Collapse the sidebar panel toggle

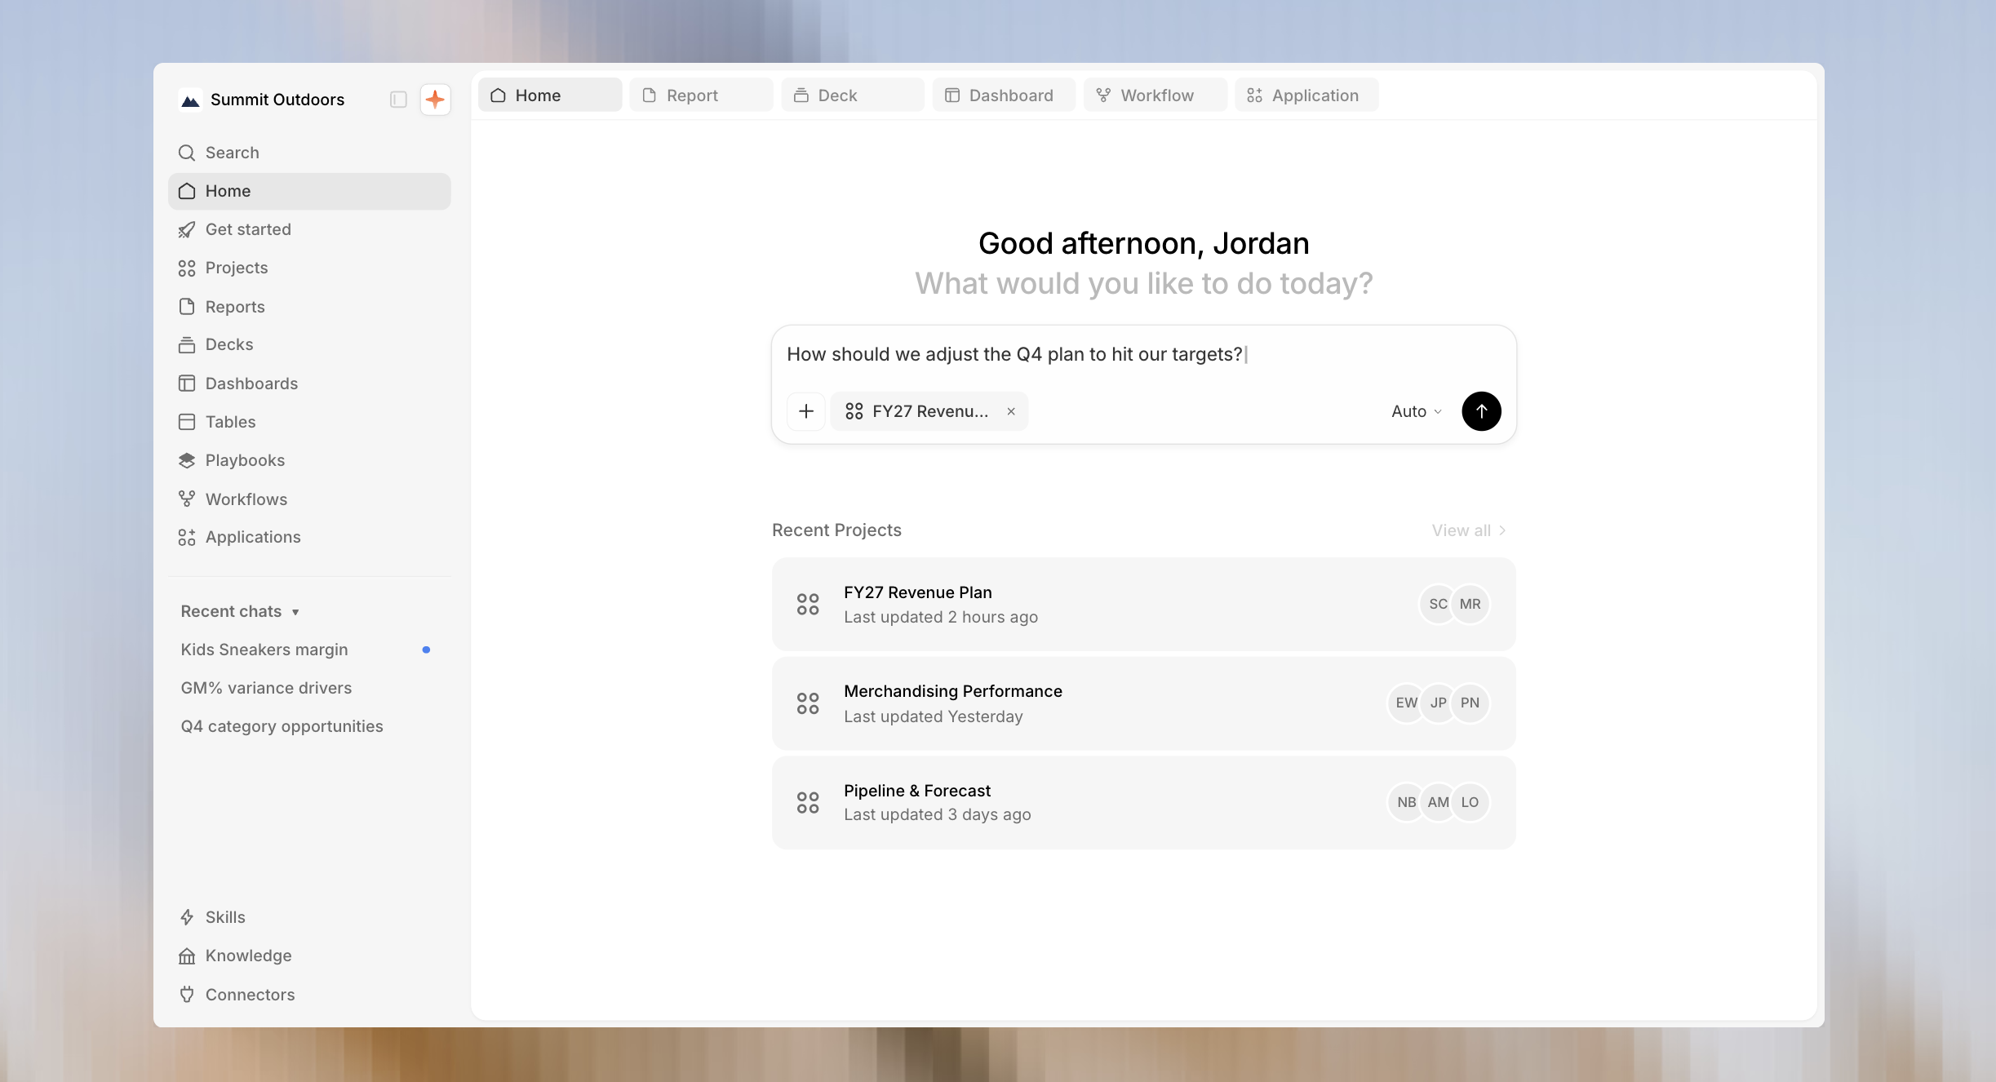tap(398, 100)
